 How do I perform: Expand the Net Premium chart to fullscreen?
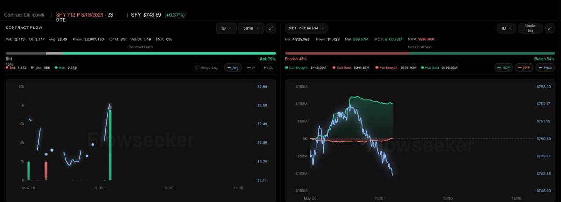(551, 28)
